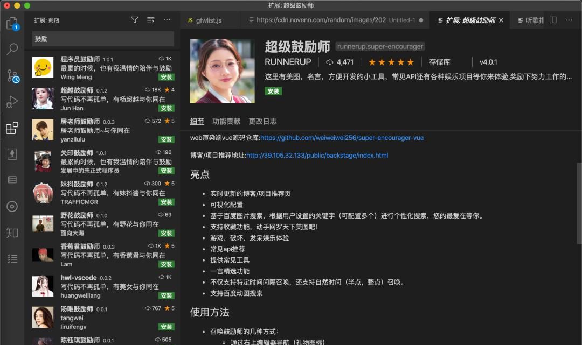
Task: Install the 妹抖鼓励师 extension
Action: [166, 202]
